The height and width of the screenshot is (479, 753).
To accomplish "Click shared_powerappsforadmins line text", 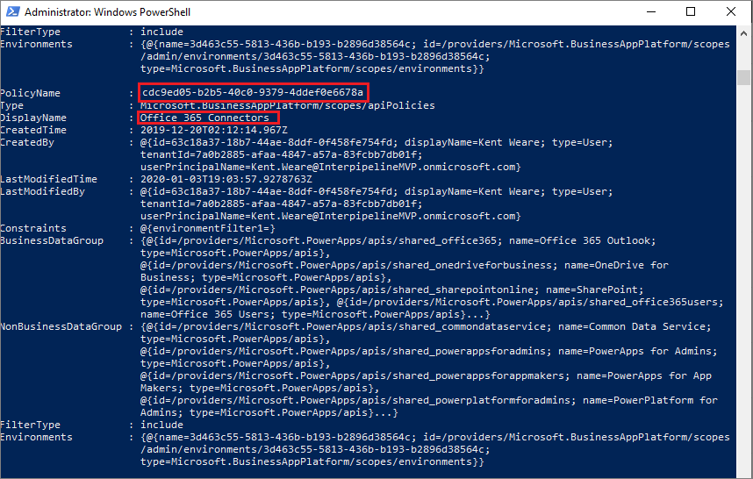I will tap(428, 351).
